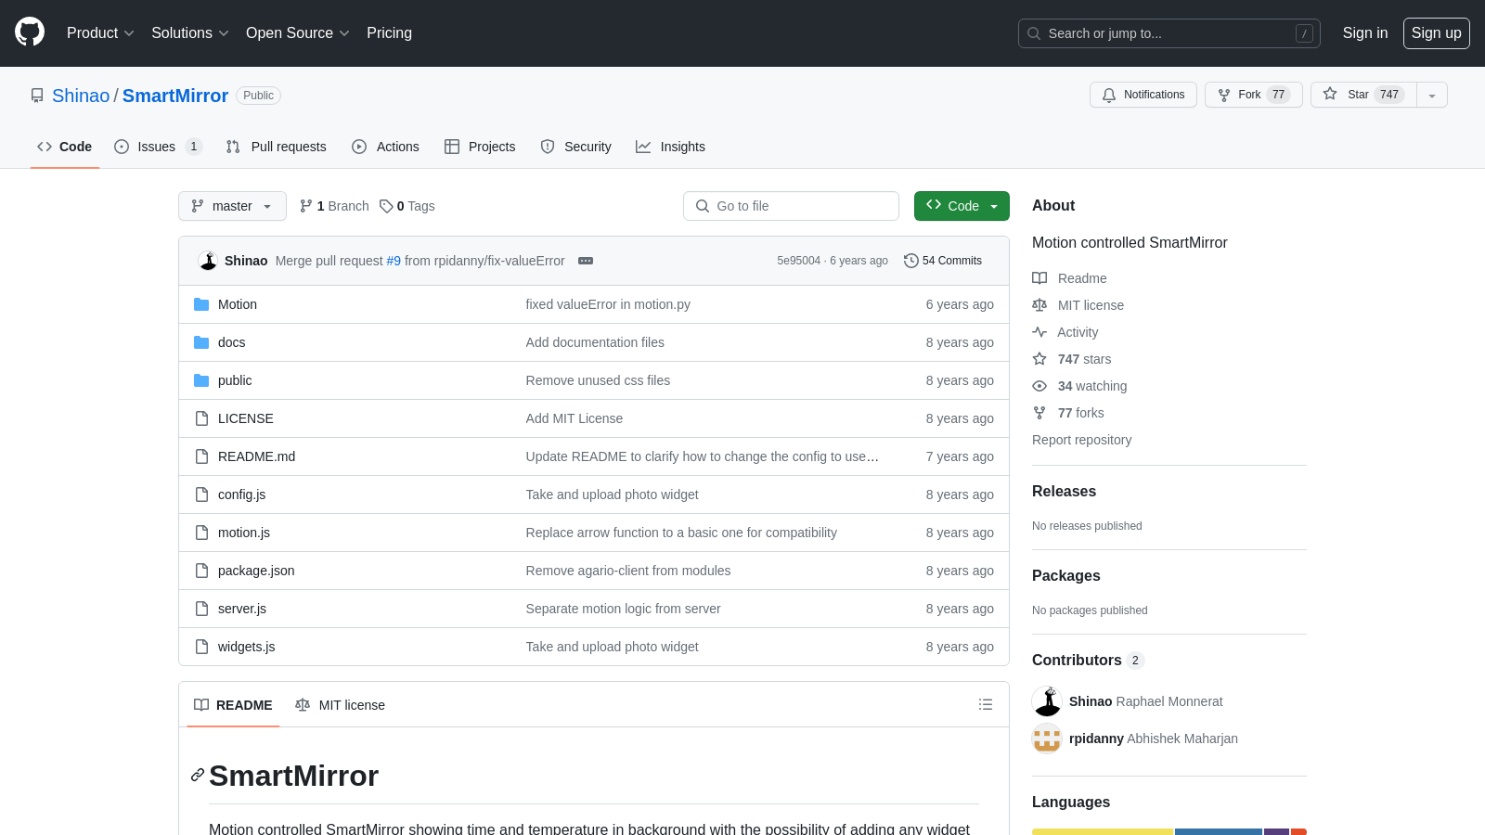The width and height of the screenshot is (1485, 835).
Task: Open the Product menu dropdown
Action: pyautogui.click(x=100, y=32)
